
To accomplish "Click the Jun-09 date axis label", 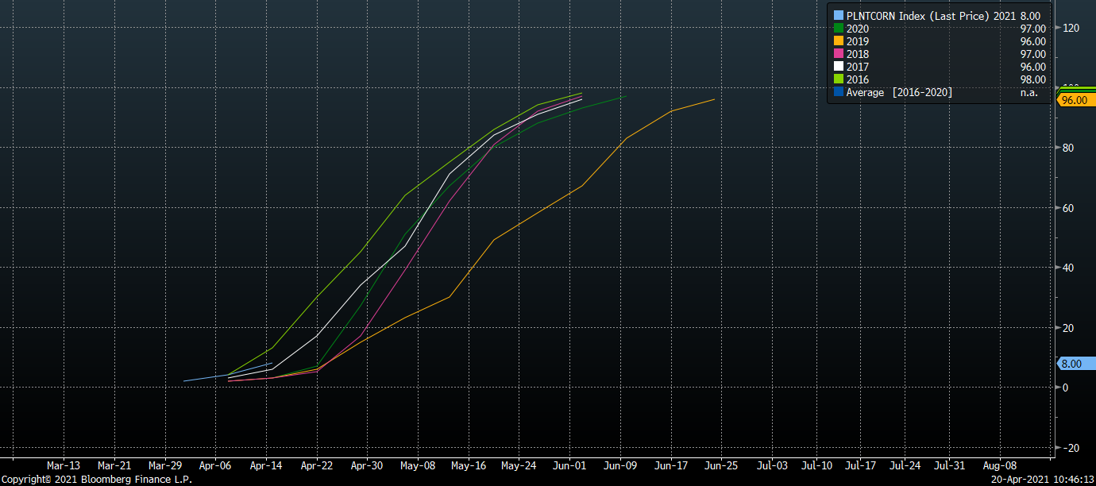I will [620, 465].
